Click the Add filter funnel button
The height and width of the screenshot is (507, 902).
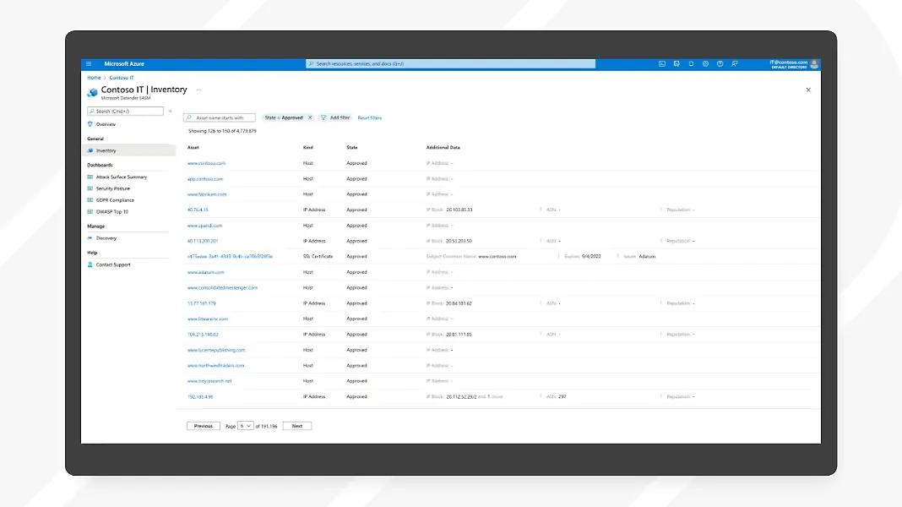click(x=335, y=117)
